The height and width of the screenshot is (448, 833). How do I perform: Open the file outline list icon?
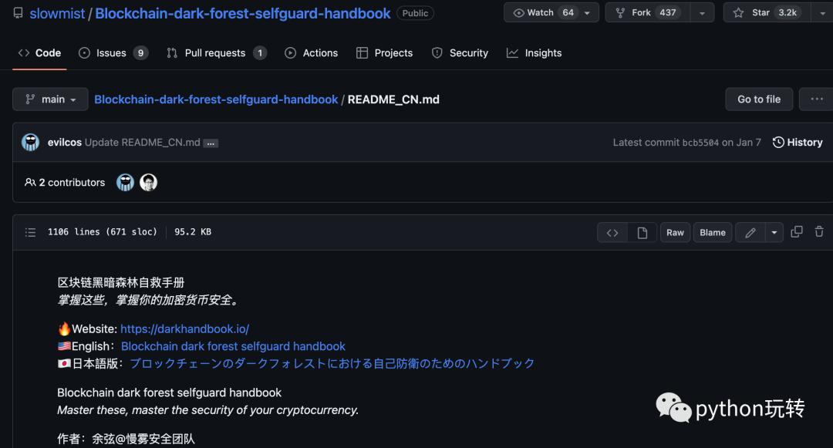click(30, 232)
